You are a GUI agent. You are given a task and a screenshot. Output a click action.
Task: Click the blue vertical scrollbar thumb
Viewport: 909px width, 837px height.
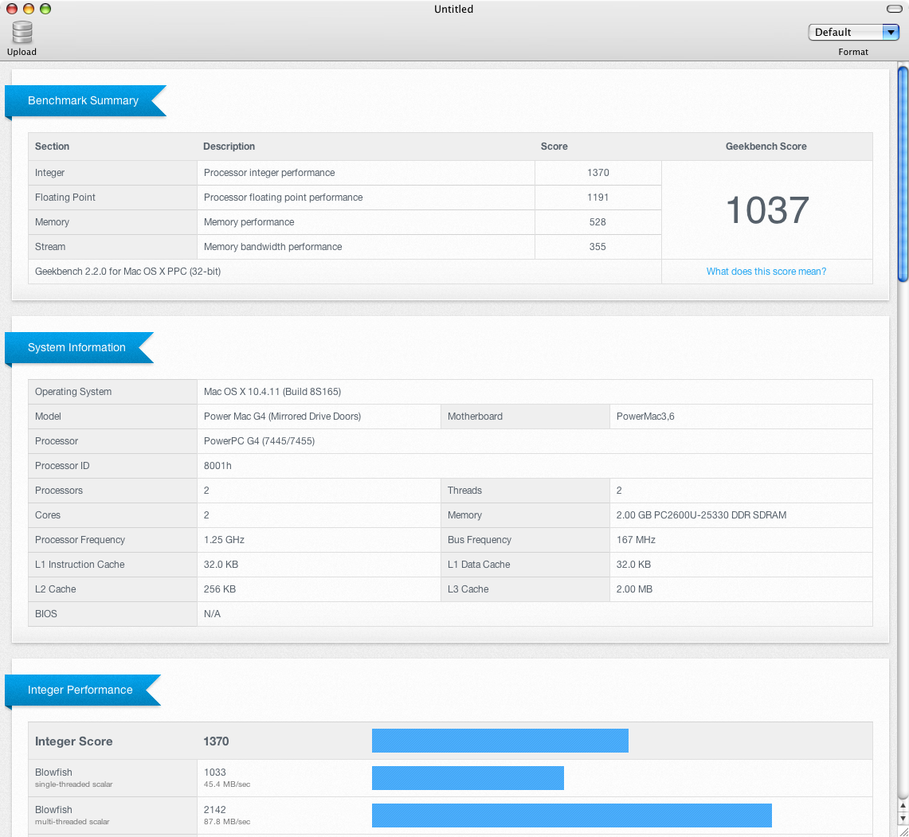(903, 174)
